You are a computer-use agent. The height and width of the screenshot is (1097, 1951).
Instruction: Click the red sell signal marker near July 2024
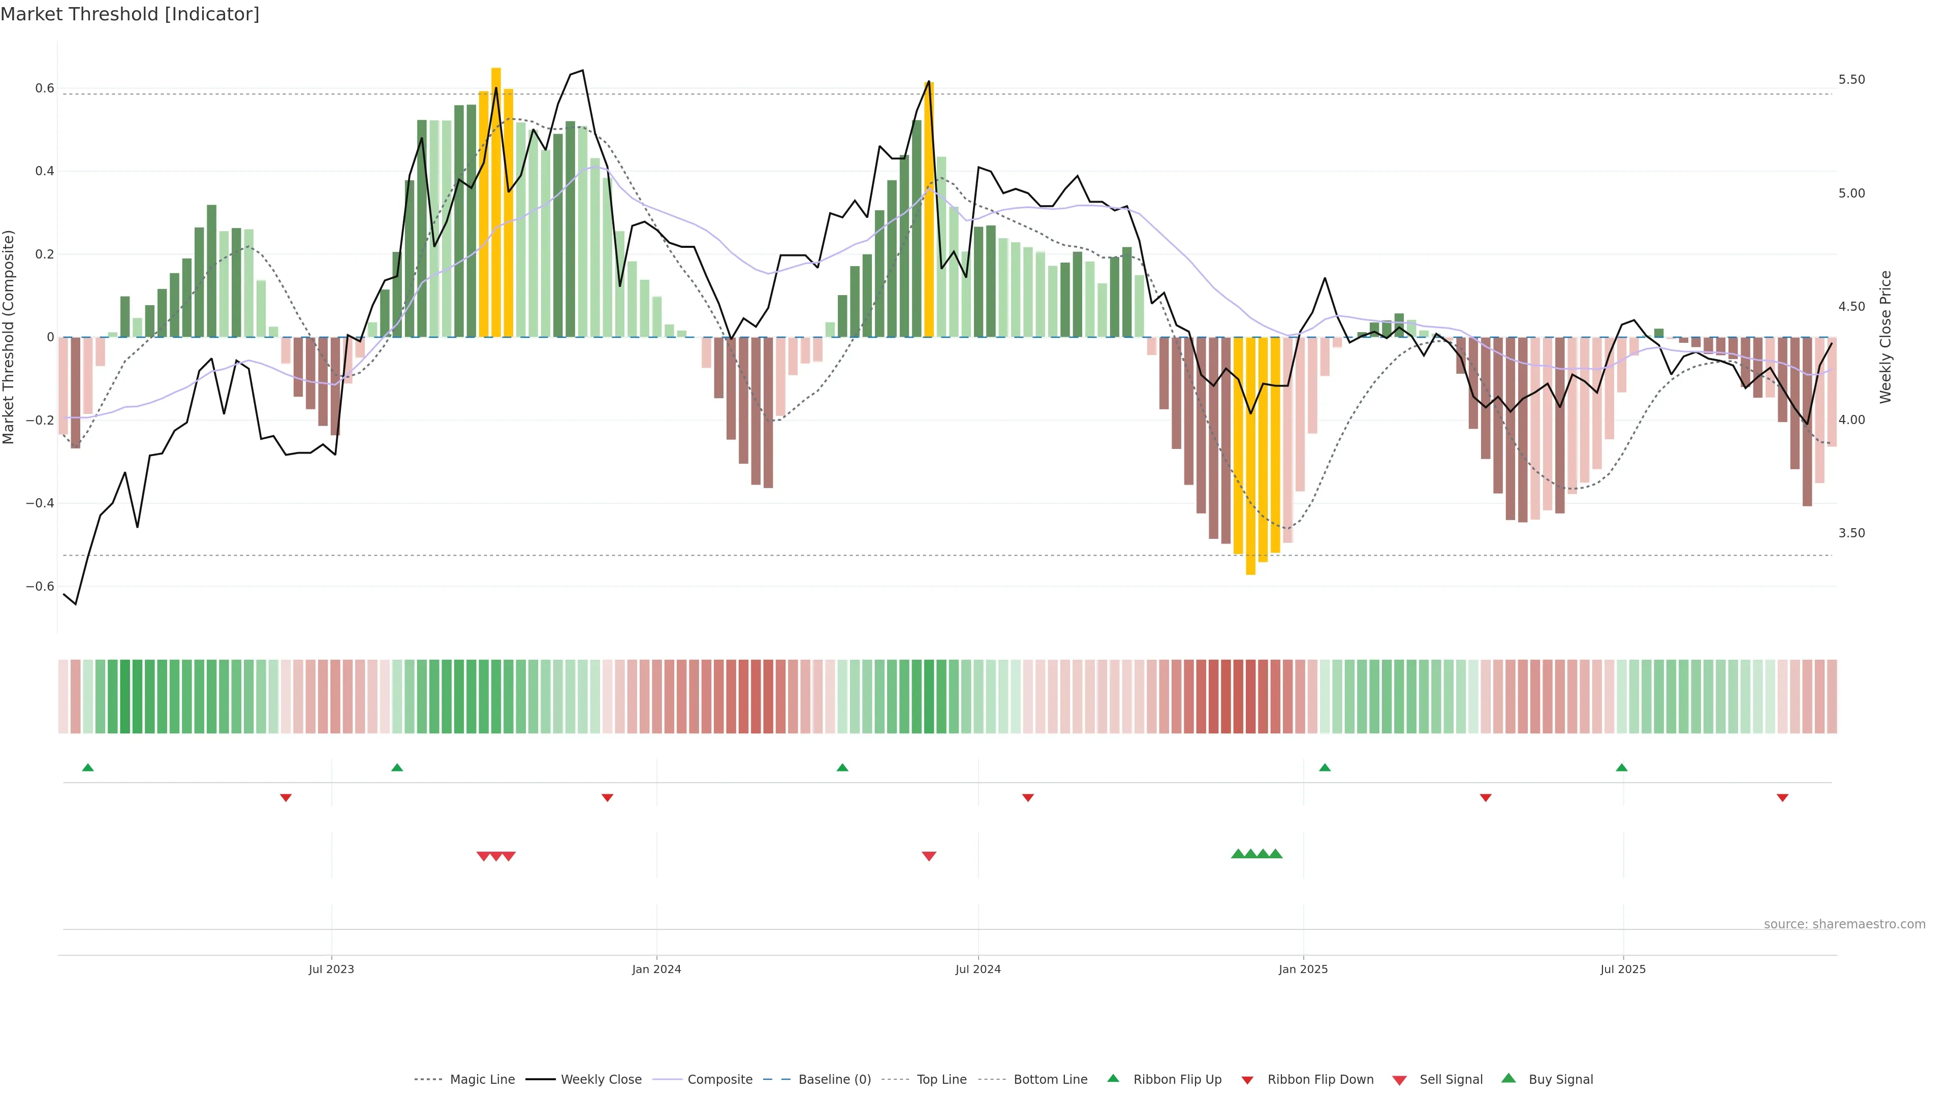pos(929,856)
